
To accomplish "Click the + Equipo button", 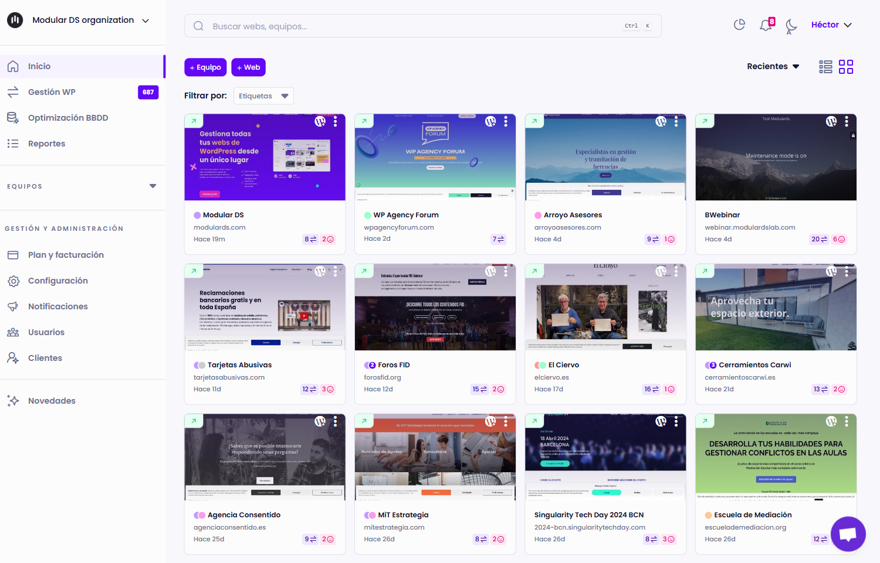I will pyautogui.click(x=205, y=67).
